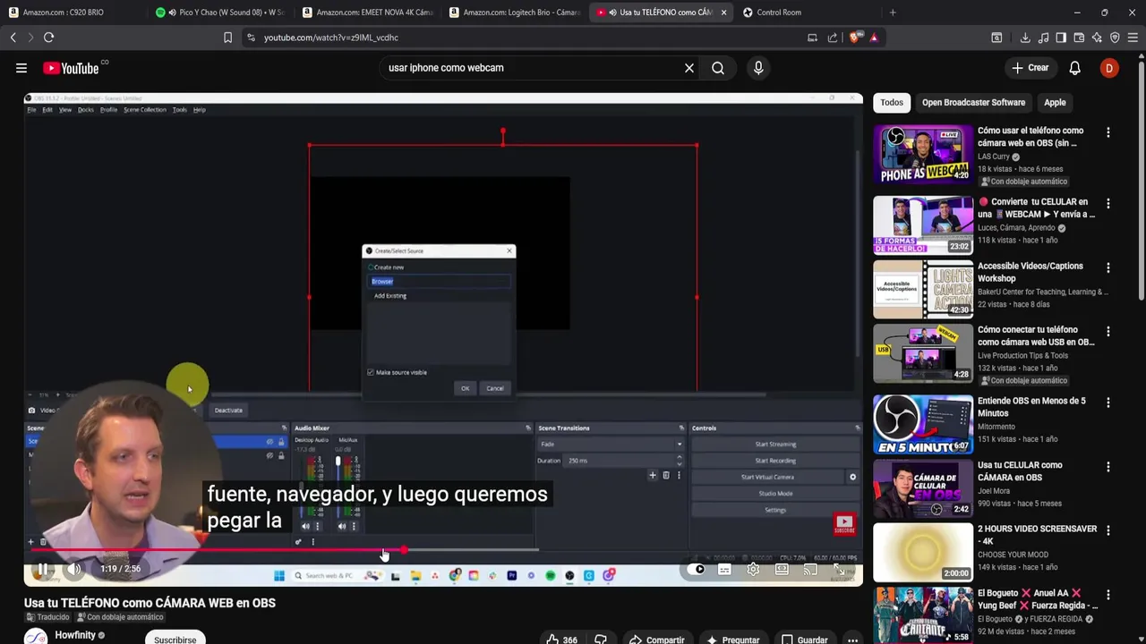Open options for Convierte tu CELULAR video
This screenshot has height=644, width=1146.
pos(1108,204)
